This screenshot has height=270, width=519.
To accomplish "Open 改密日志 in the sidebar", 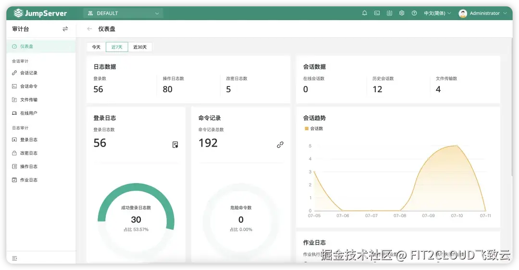I will click(41, 153).
